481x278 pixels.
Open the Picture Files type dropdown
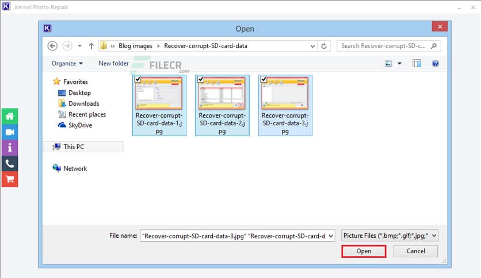pyautogui.click(x=390, y=235)
